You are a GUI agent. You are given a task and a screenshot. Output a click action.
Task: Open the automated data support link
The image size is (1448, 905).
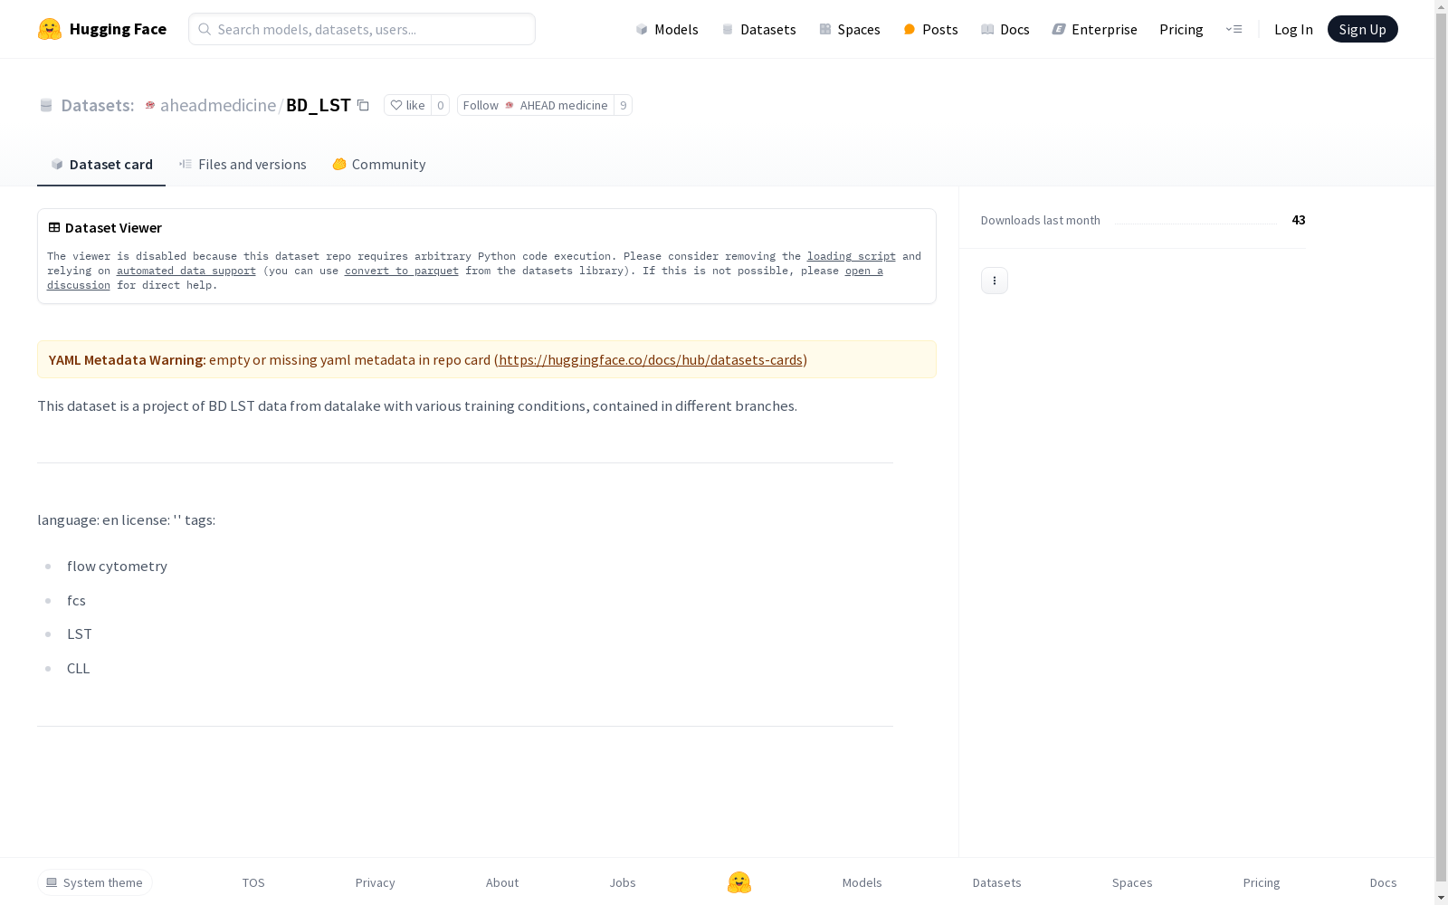tap(186, 271)
